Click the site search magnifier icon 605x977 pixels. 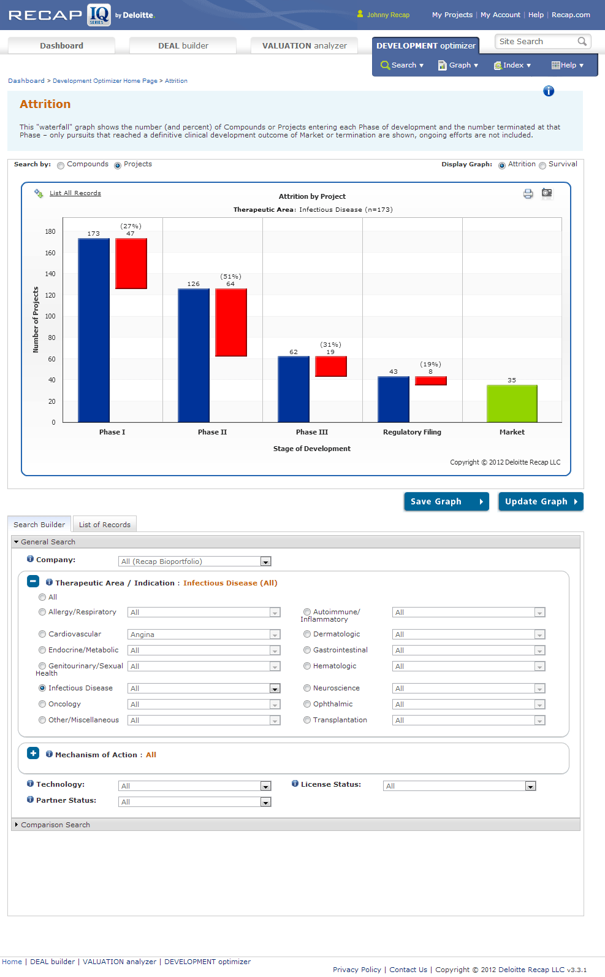click(x=582, y=42)
